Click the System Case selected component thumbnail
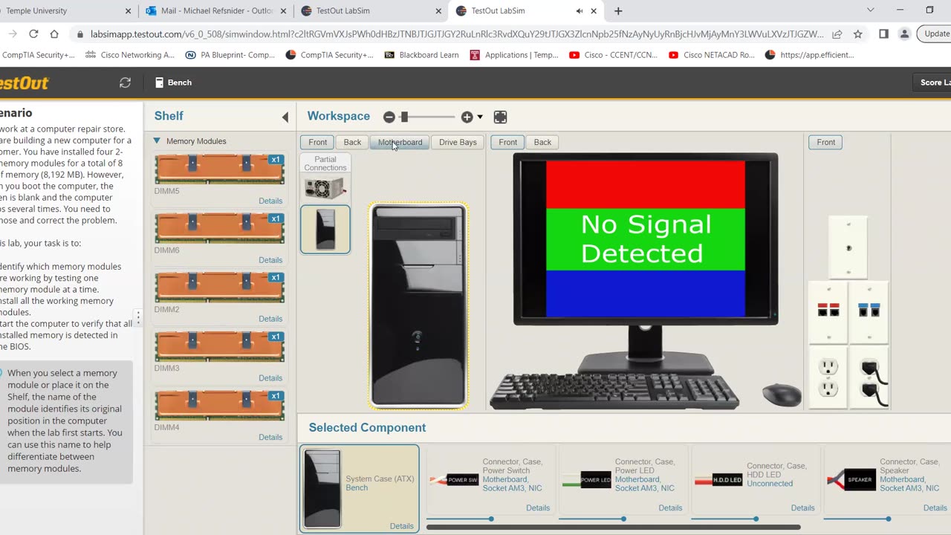The height and width of the screenshot is (535, 951). [322, 488]
